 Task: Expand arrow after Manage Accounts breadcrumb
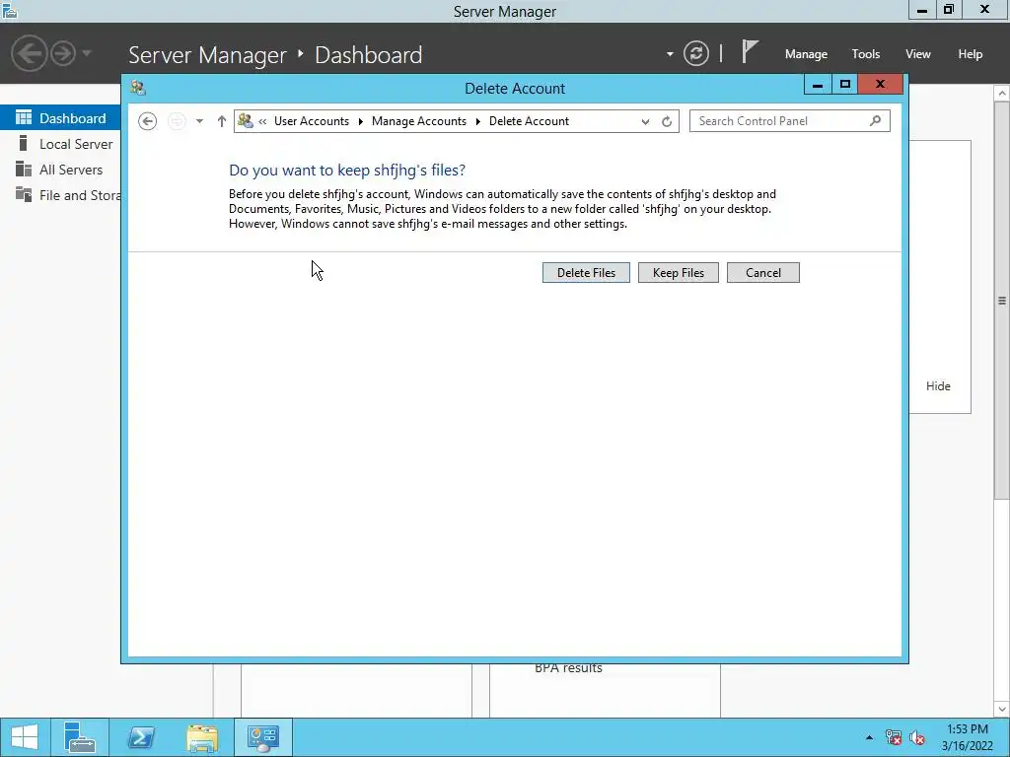click(x=478, y=121)
